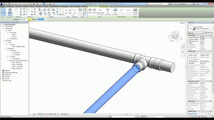Click the search keyword field

click(158, 4)
